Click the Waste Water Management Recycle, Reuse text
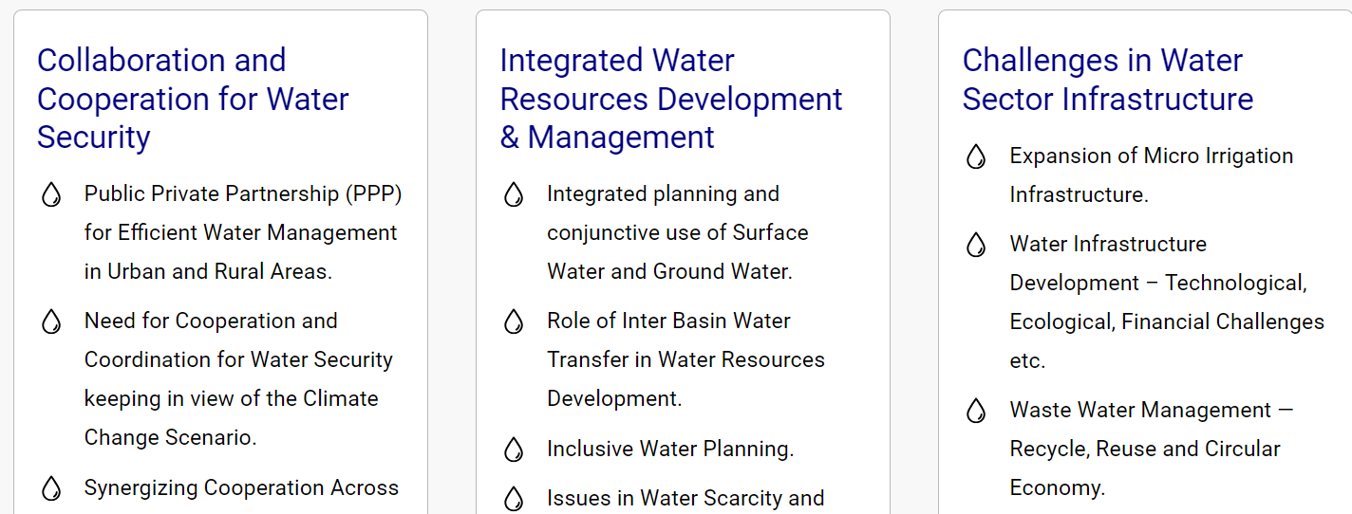The image size is (1352, 514). tap(1152, 449)
